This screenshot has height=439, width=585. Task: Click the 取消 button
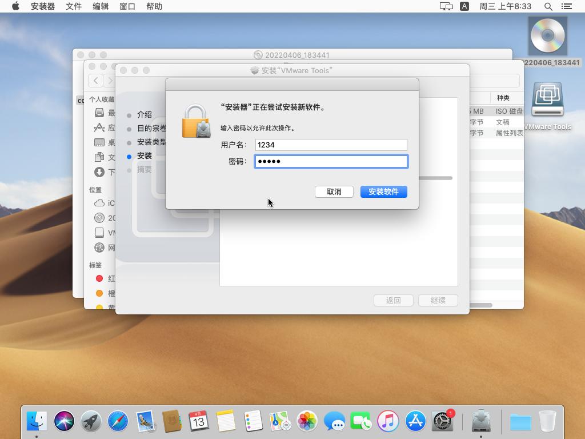334,192
